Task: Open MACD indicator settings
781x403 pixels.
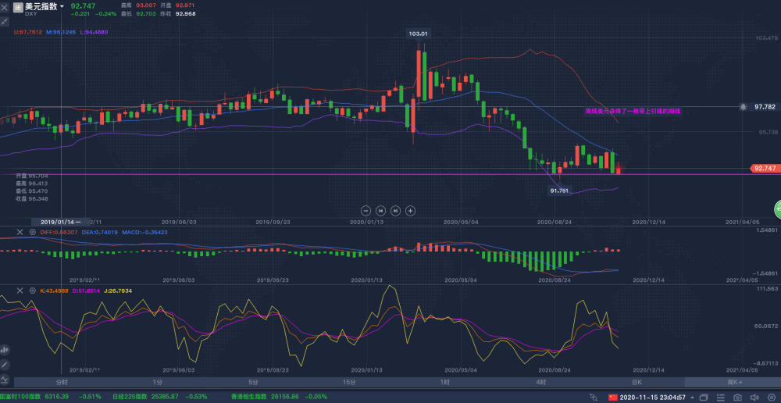Action: pos(31,232)
